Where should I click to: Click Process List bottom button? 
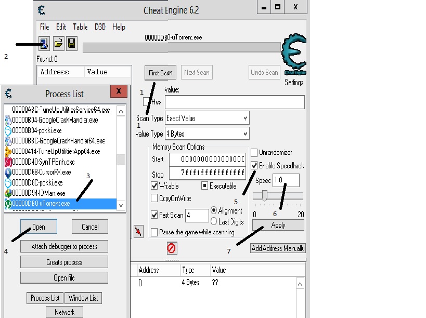pos(45,298)
